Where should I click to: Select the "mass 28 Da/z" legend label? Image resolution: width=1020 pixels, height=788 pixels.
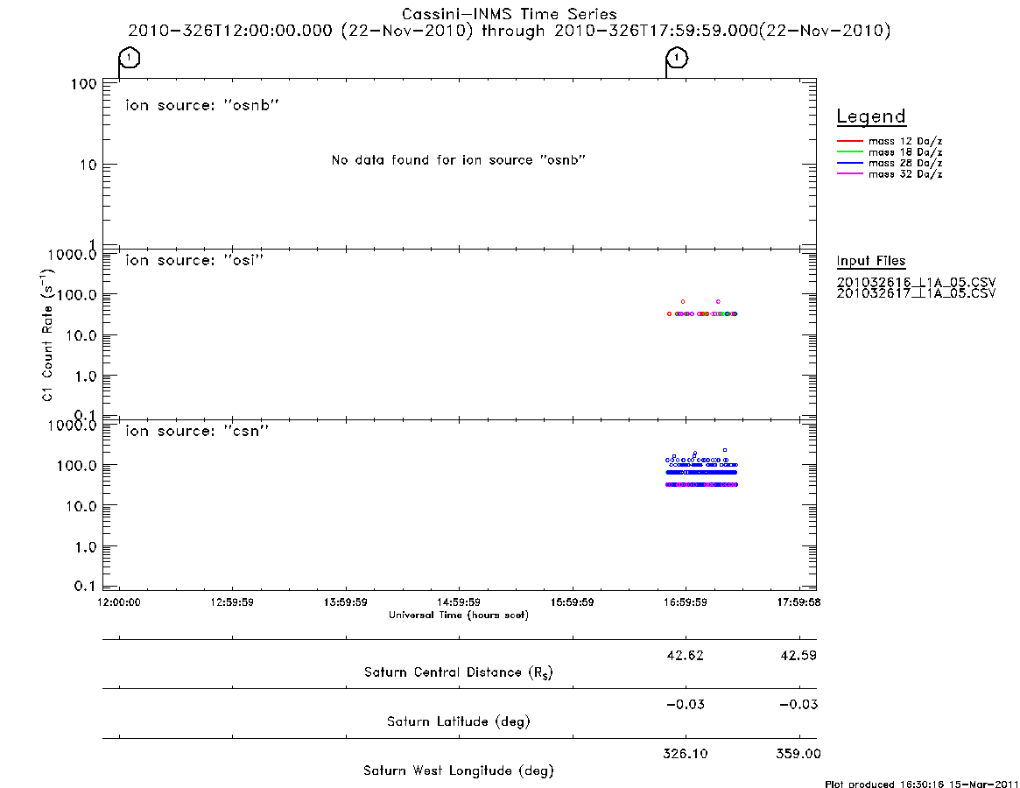pos(905,163)
